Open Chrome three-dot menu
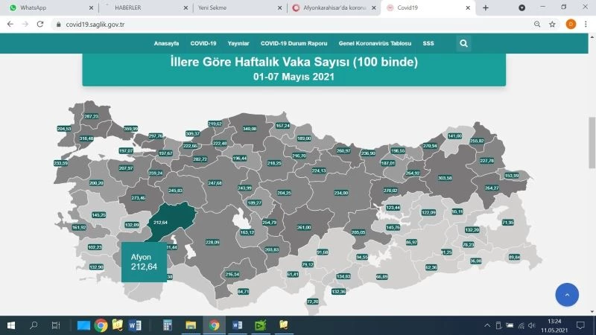 [586, 24]
